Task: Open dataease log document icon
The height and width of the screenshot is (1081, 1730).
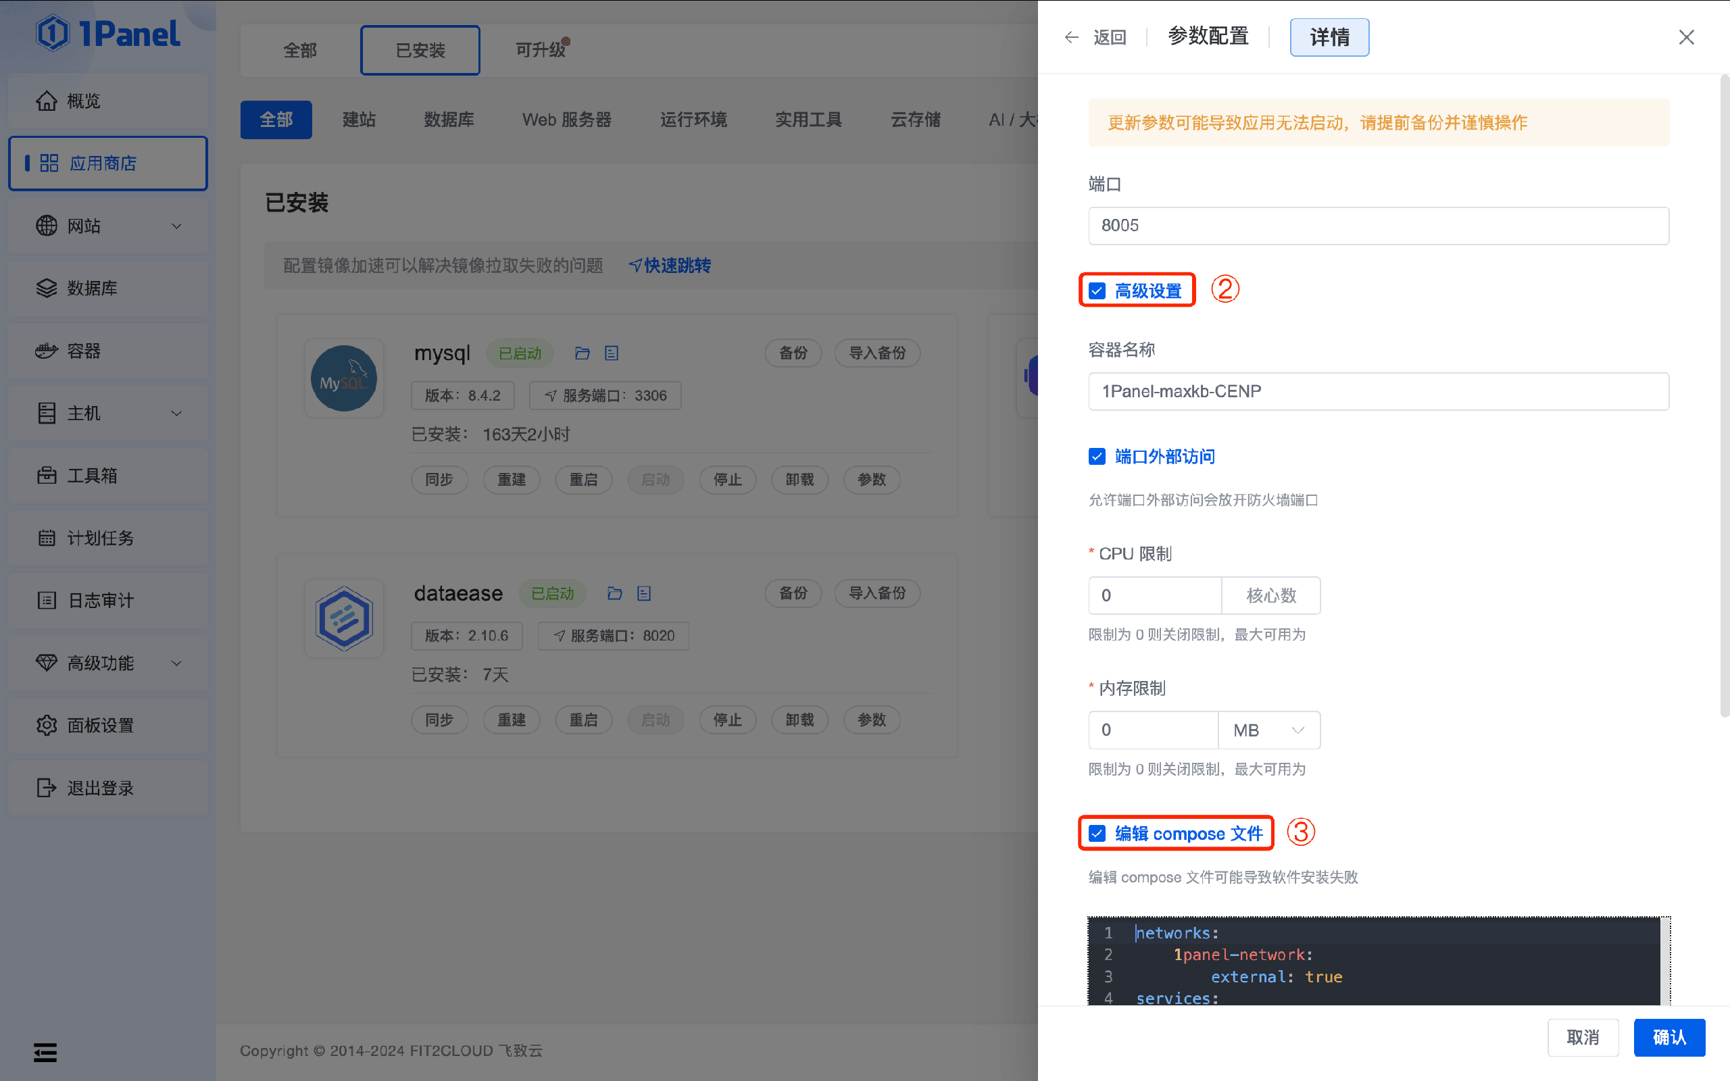Action: pyautogui.click(x=644, y=593)
